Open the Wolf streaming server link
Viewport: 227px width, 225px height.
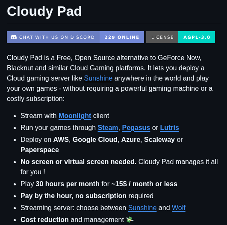tap(179, 208)
